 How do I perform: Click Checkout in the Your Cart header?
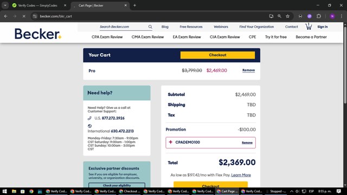[x=217, y=55]
